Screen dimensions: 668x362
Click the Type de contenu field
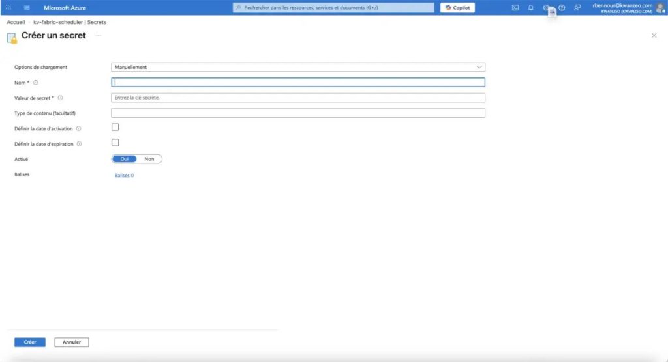pos(297,113)
